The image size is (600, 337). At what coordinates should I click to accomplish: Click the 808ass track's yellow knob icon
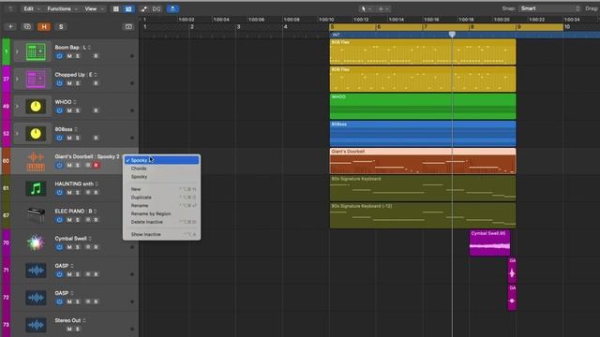[x=36, y=134]
